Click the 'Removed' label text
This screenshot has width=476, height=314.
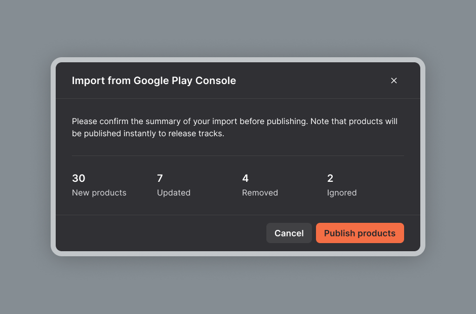click(x=260, y=193)
